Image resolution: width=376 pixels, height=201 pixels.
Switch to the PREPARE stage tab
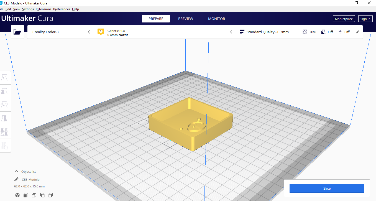tap(156, 19)
